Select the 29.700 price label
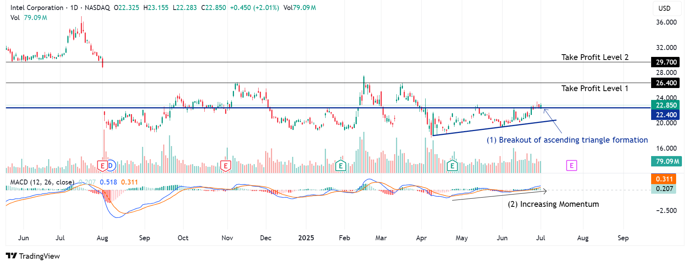The image size is (690, 266). point(665,62)
